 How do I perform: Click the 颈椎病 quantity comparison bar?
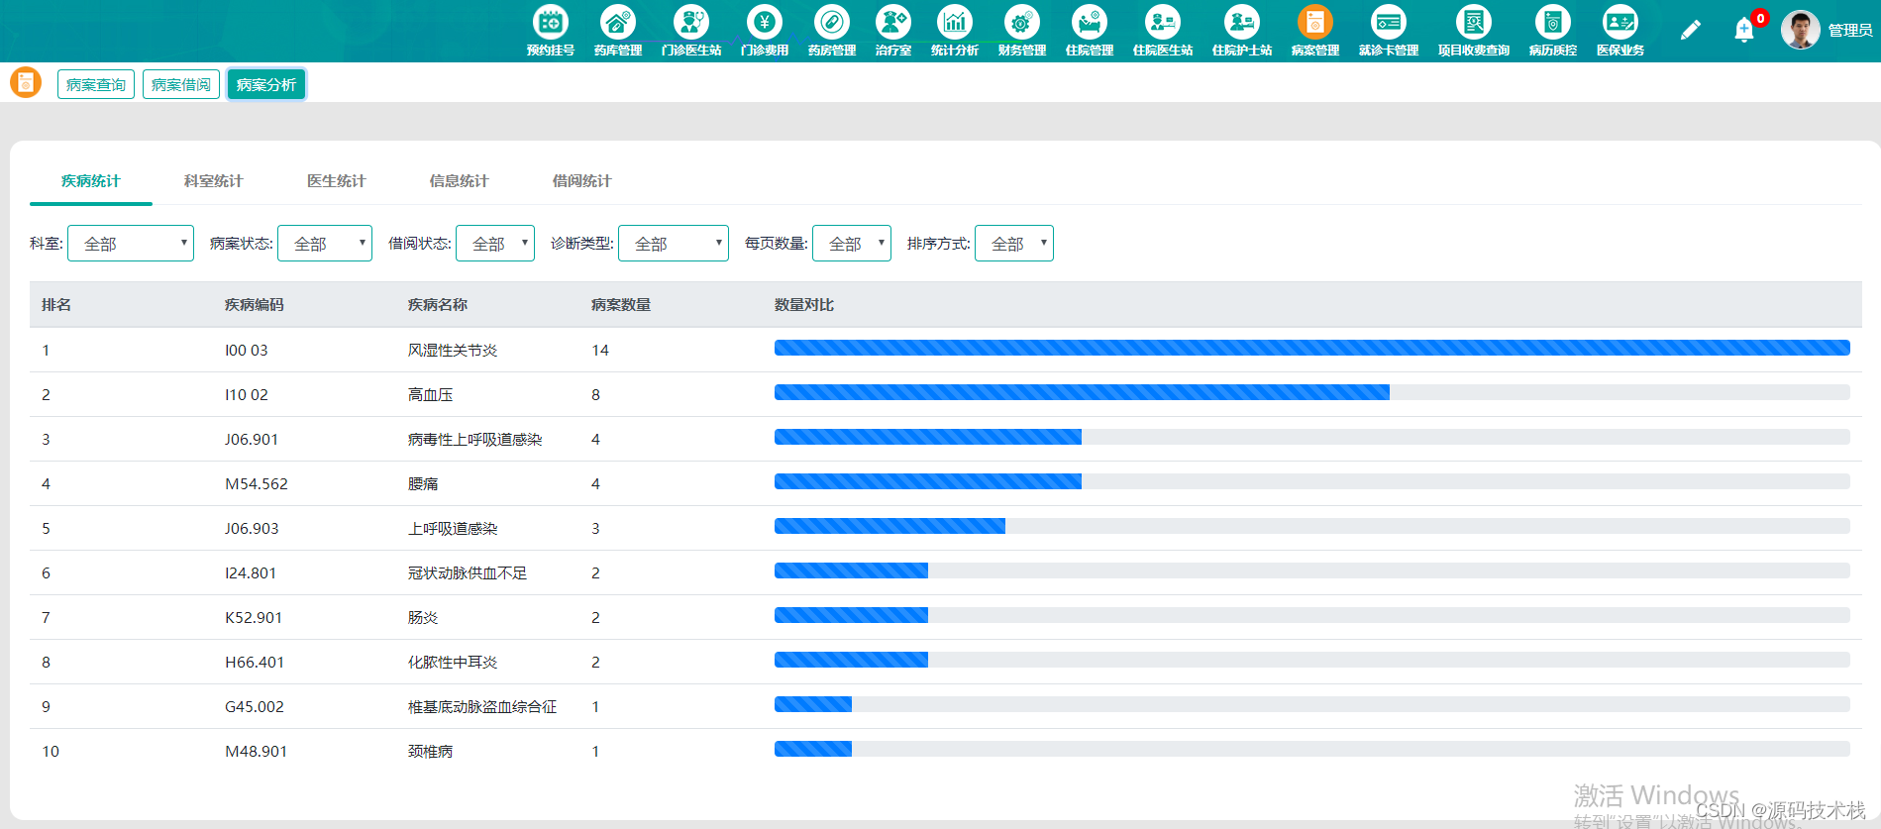(x=1312, y=749)
